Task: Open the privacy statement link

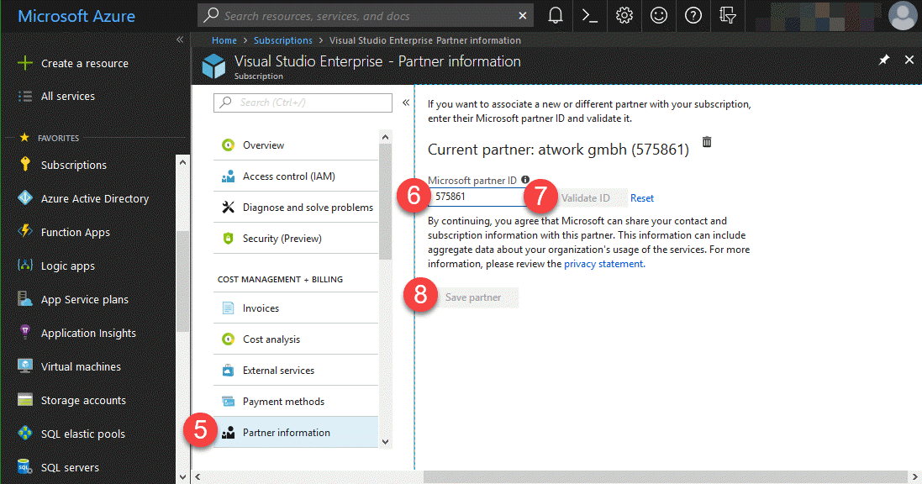Action: [x=603, y=264]
